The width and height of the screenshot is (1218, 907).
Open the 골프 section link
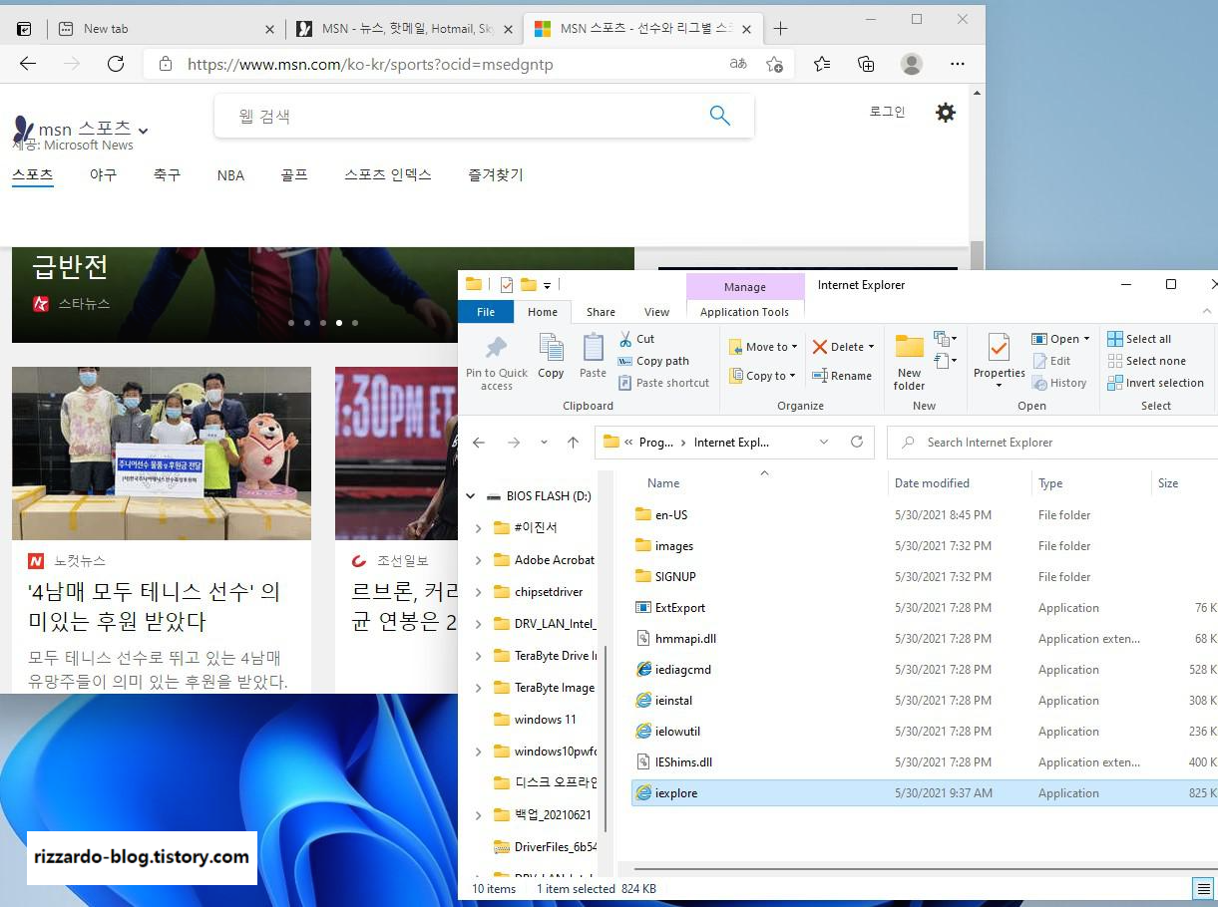point(294,175)
